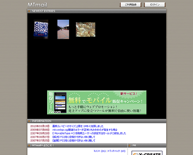Open the 2007年08月27日 【解決】FC2 link
Viewport: 193px width, 155px height.
point(74,137)
